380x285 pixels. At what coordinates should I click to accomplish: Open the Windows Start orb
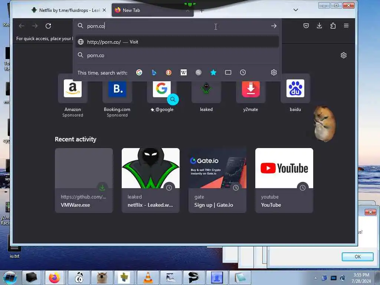tap(10, 278)
